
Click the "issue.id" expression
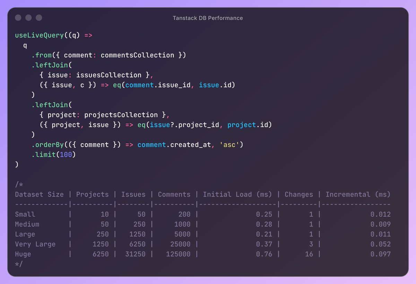215,85
